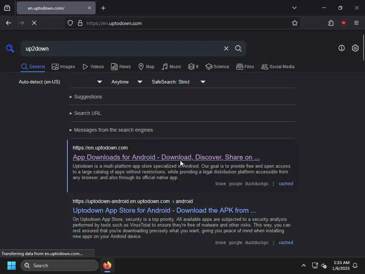Click the up2down search input field
365x274 pixels.
122,49
